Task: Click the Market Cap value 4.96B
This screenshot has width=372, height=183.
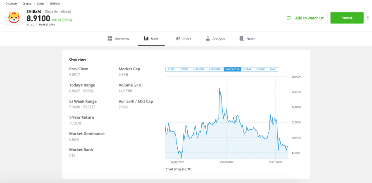Action: point(123,75)
